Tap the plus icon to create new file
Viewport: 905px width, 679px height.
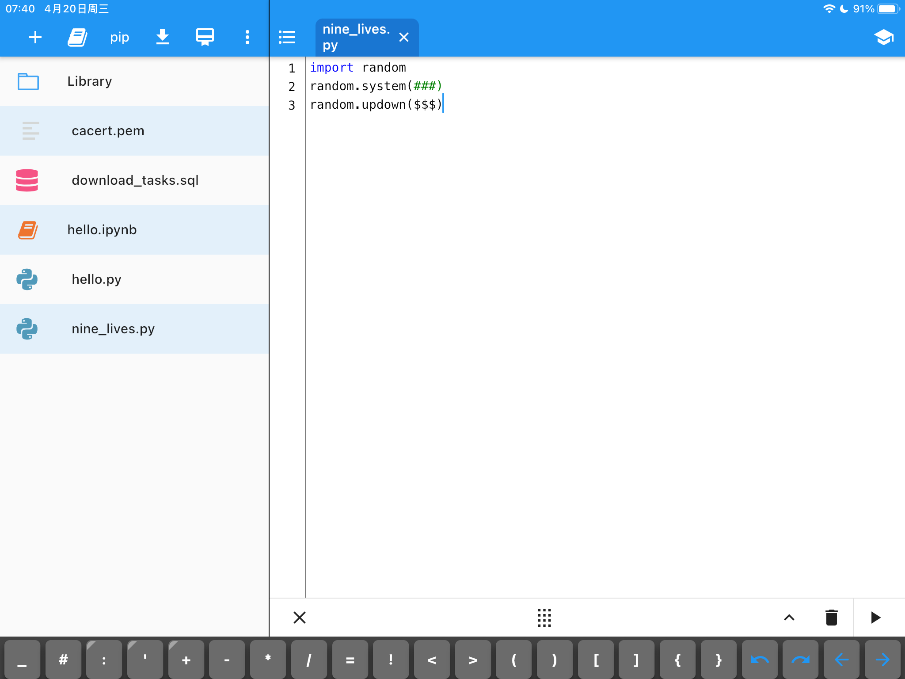coord(35,37)
